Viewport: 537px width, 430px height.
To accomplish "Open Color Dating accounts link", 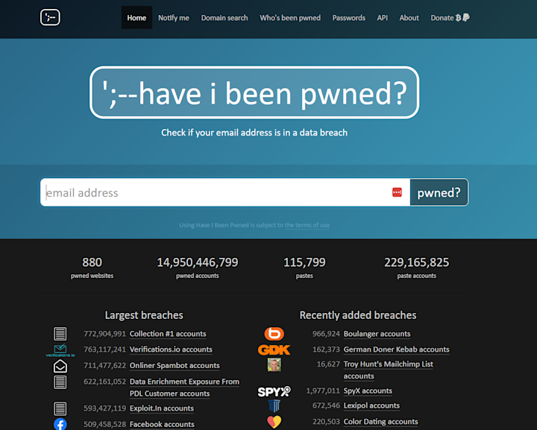I will pos(381,422).
